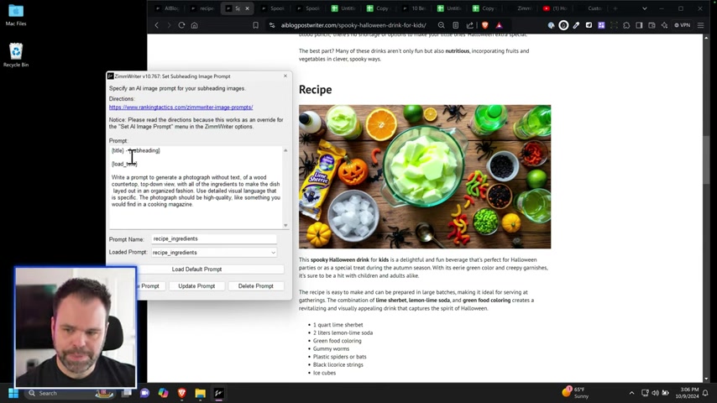Screen dimensions: 717x403
Task: Click the 'Gummy worms' list item
Action: pos(331,348)
